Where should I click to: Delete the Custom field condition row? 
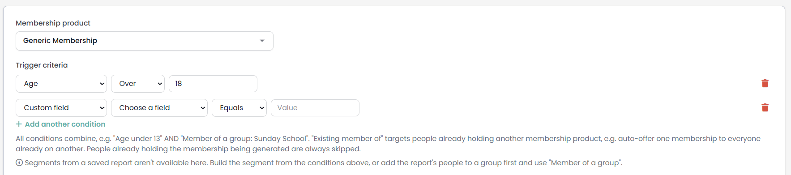[765, 107]
